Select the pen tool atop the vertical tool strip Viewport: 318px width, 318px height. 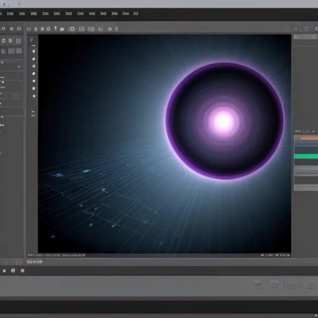(31, 40)
